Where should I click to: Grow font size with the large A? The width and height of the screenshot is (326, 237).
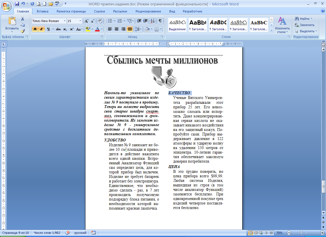86,21
